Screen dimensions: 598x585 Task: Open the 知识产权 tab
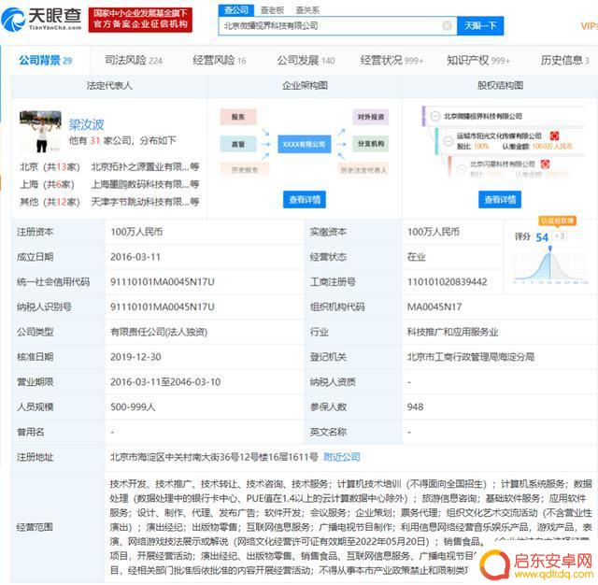coord(478,60)
